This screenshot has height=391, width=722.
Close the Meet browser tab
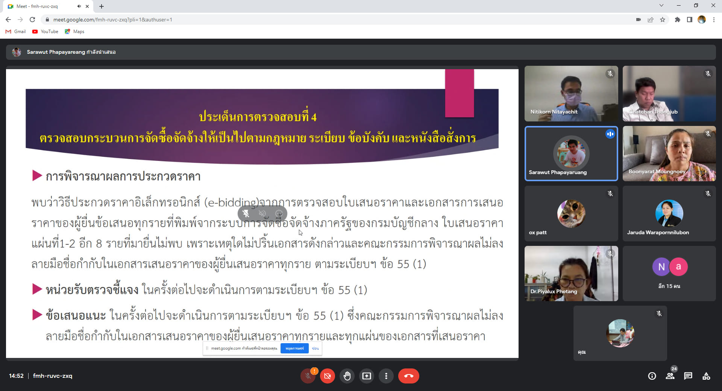pos(87,6)
